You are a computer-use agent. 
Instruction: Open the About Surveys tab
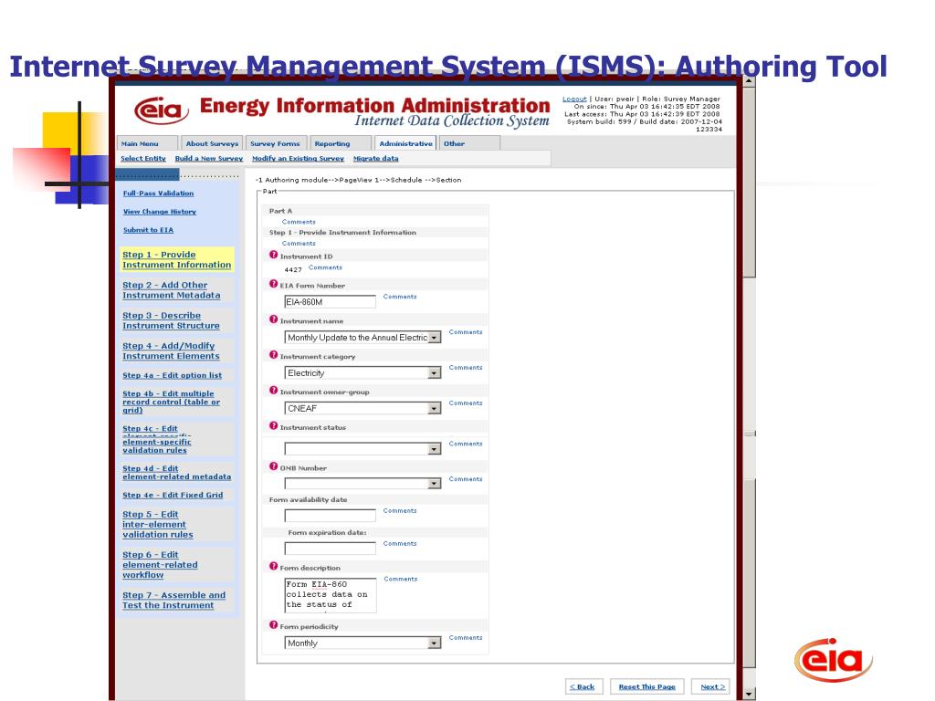pos(212,143)
